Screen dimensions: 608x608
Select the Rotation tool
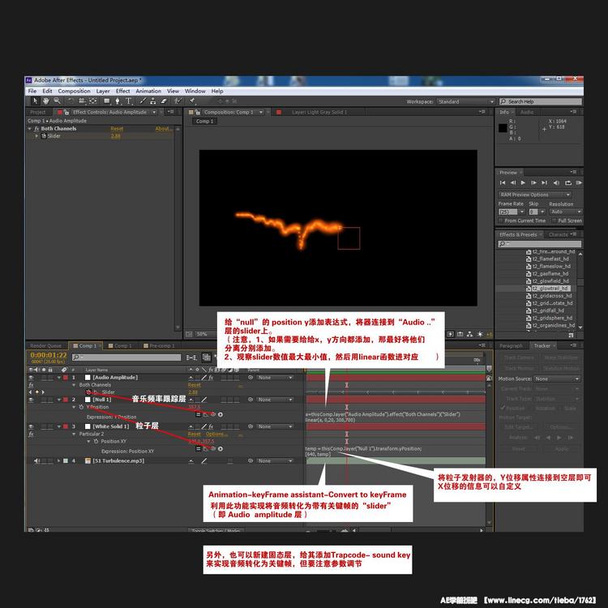71,101
